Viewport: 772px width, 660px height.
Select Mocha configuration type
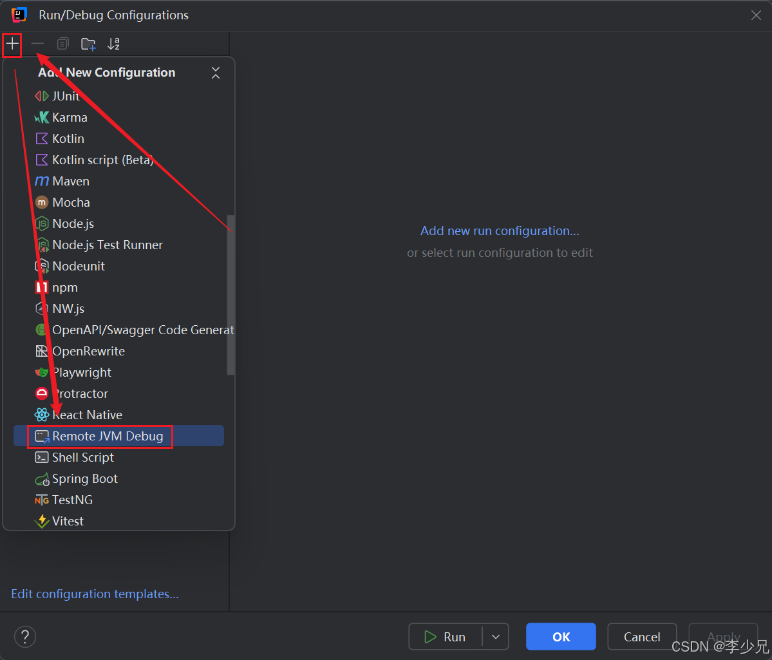point(118,202)
